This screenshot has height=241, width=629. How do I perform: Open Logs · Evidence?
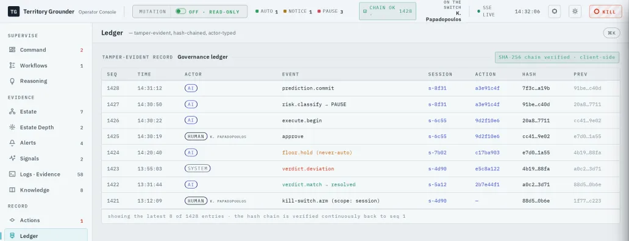coord(46,174)
